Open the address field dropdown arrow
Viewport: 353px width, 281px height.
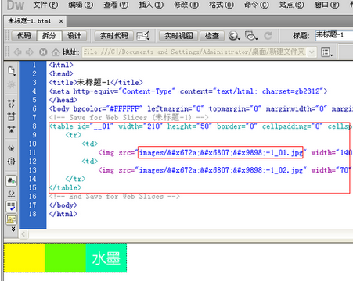(x=312, y=52)
